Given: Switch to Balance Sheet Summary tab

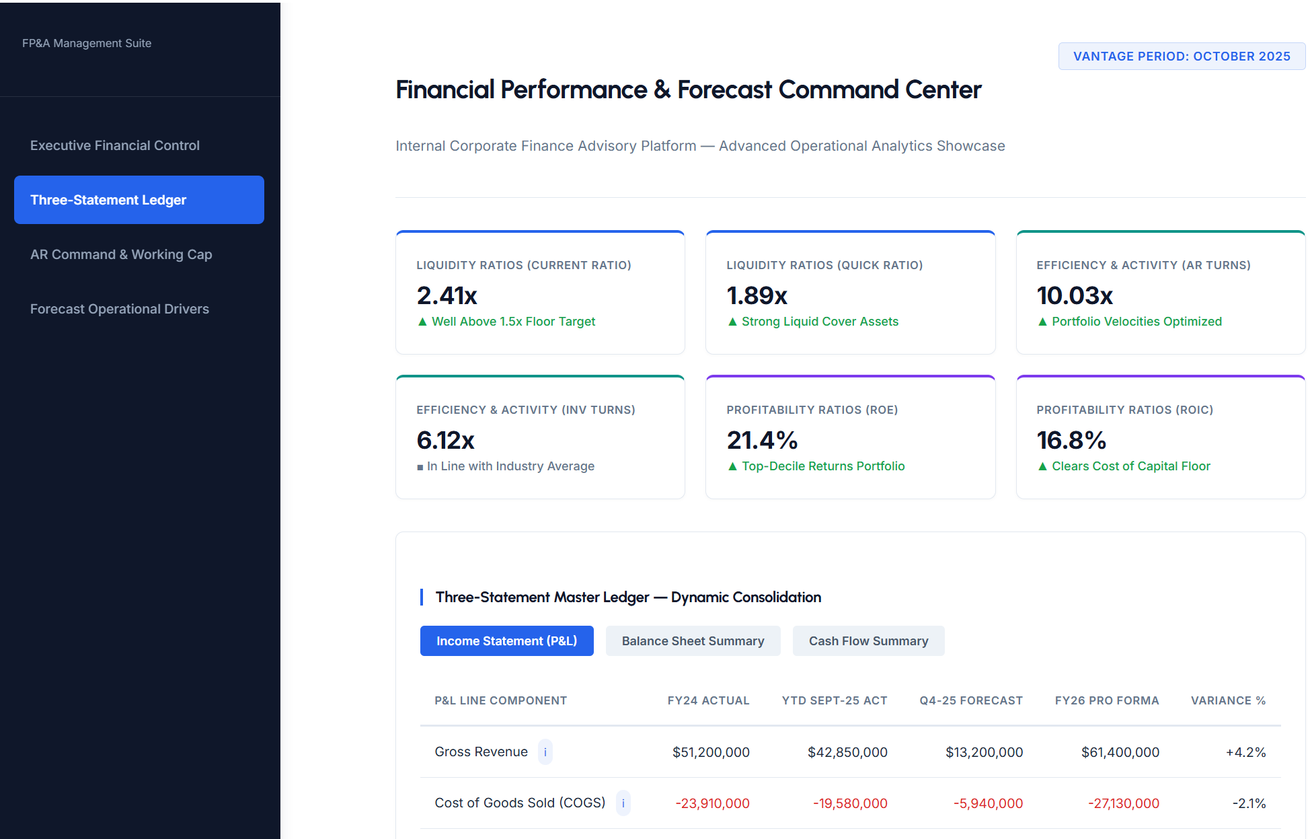Looking at the screenshot, I should point(693,641).
